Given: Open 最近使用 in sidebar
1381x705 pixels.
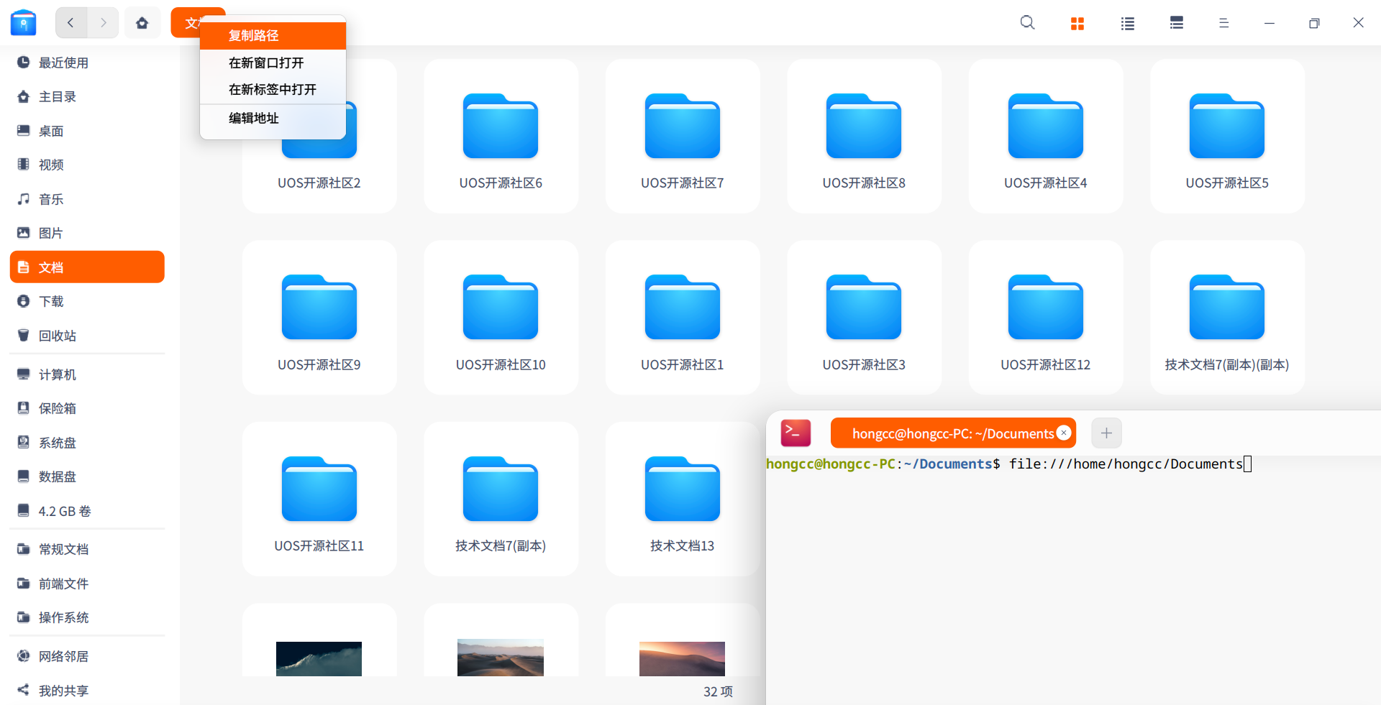Looking at the screenshot, I should (x=87, y=63).
